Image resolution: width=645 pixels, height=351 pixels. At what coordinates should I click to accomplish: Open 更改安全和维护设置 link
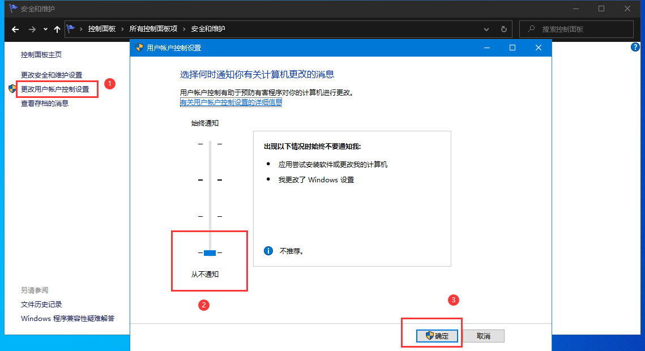coord(52,75)
